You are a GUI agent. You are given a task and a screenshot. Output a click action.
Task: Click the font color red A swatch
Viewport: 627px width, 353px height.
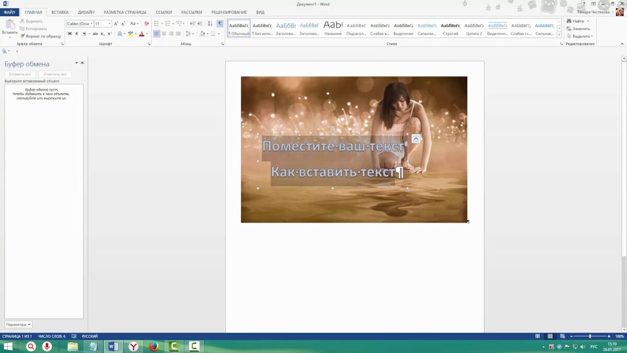point(141,33)
